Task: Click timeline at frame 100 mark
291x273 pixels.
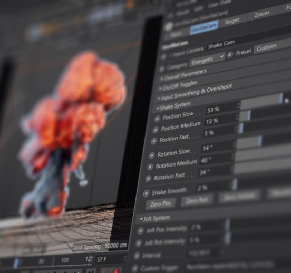Action: pos(65,260)
